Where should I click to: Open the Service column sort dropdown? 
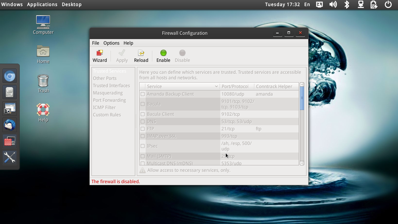click(216, 86)
